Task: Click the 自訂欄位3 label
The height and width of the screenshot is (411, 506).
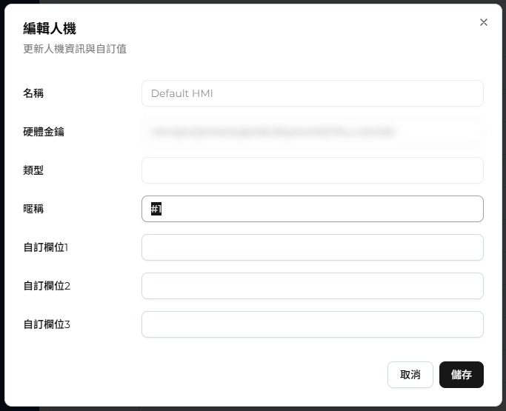Action: 47,324
